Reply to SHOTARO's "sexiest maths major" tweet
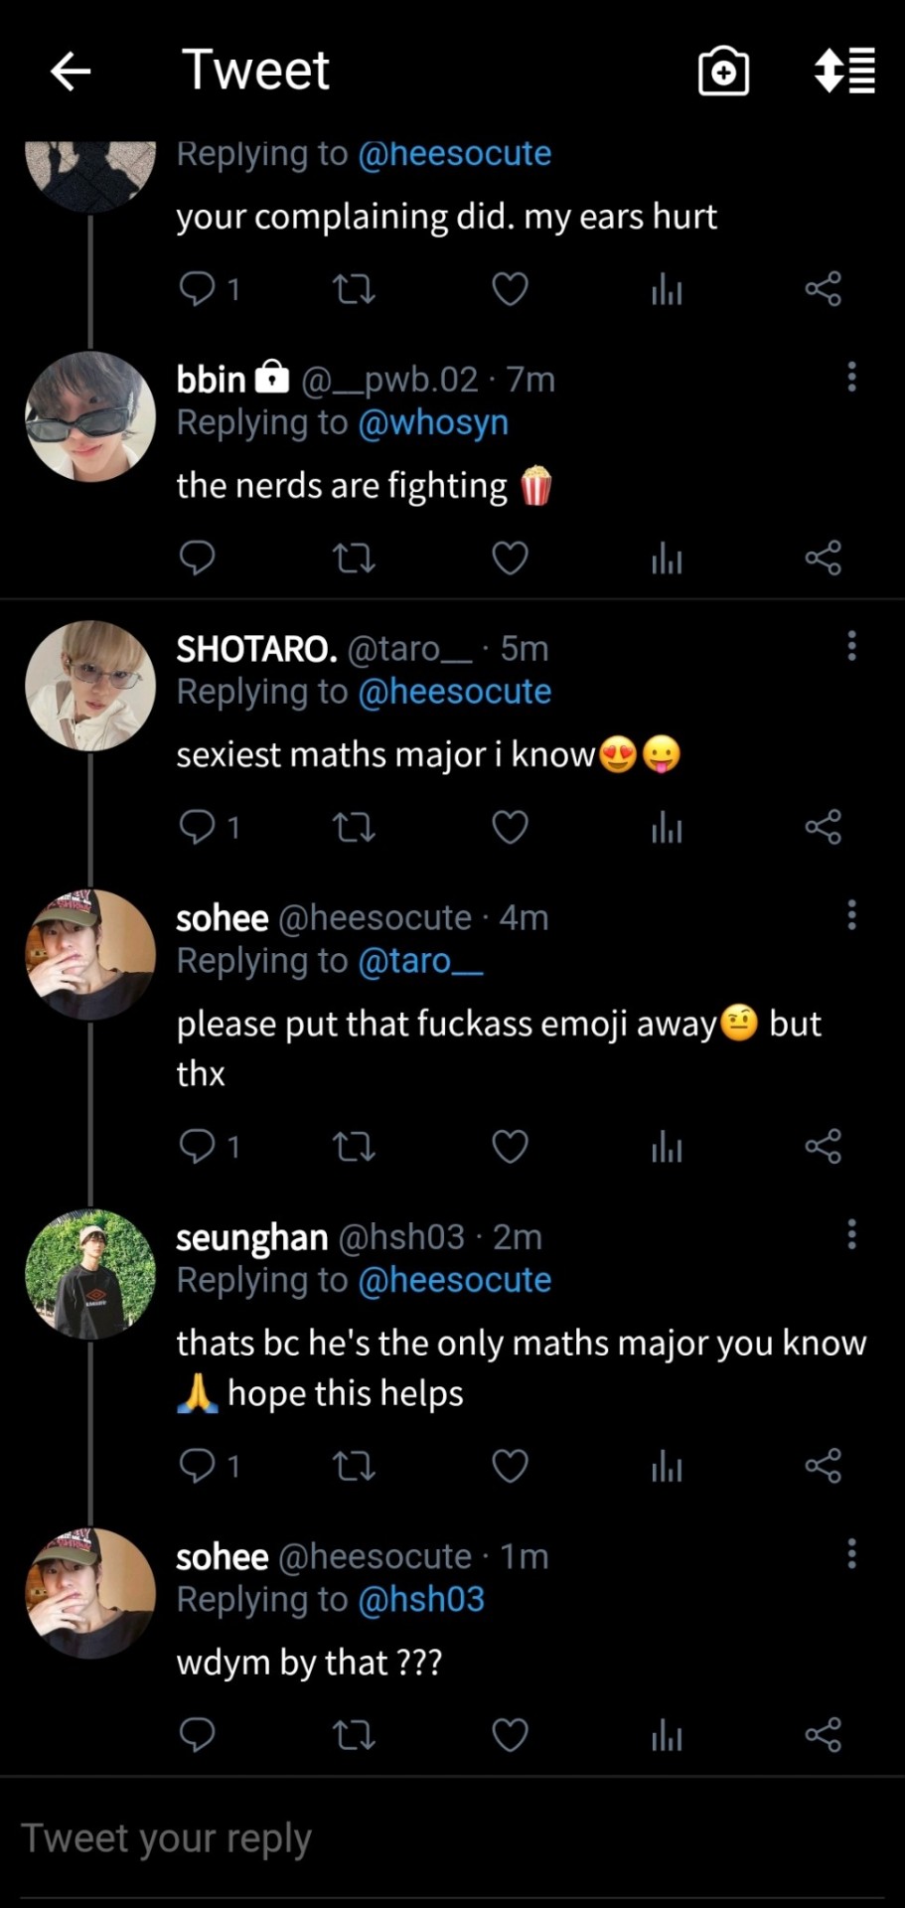The image size is (905, 1908). coord(197,827)
